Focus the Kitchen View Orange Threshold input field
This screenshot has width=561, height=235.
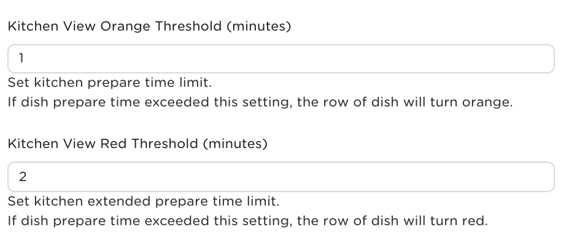pos(281,59)
